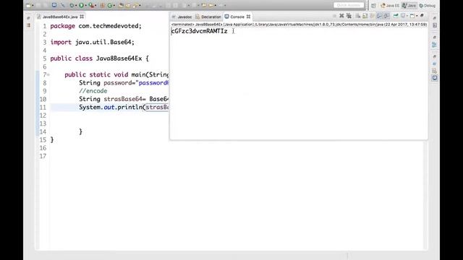This screenshot has height=260, width=463.
Task: Click the 'String password' code line
Action: pyautogui.click(x=124, y=83)
